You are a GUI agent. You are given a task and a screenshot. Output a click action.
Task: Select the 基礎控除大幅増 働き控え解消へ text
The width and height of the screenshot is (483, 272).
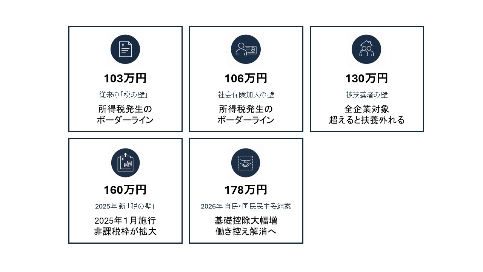pos(246,226)
